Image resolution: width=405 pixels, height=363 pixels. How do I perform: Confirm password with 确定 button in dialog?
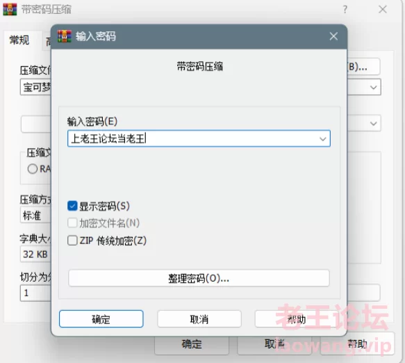pos(101,319)
